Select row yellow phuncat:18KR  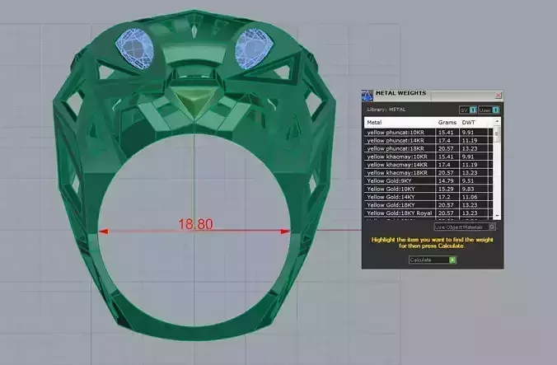[428, 148]
